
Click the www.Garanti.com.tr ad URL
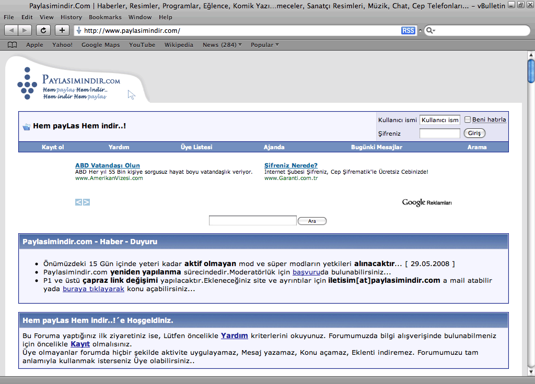[x=291, y=178]
